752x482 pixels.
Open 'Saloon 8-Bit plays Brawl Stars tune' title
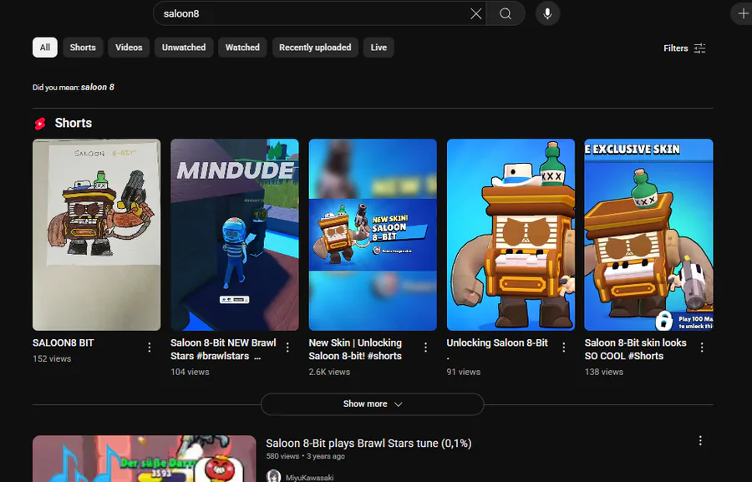(368, 443)
